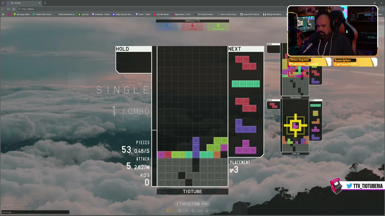Open the YouTube Music bookmark

(161, 14)
